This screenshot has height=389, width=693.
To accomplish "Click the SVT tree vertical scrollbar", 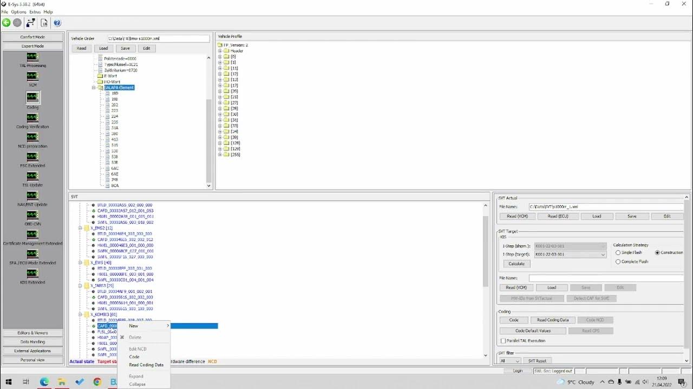I will (486, 280).
